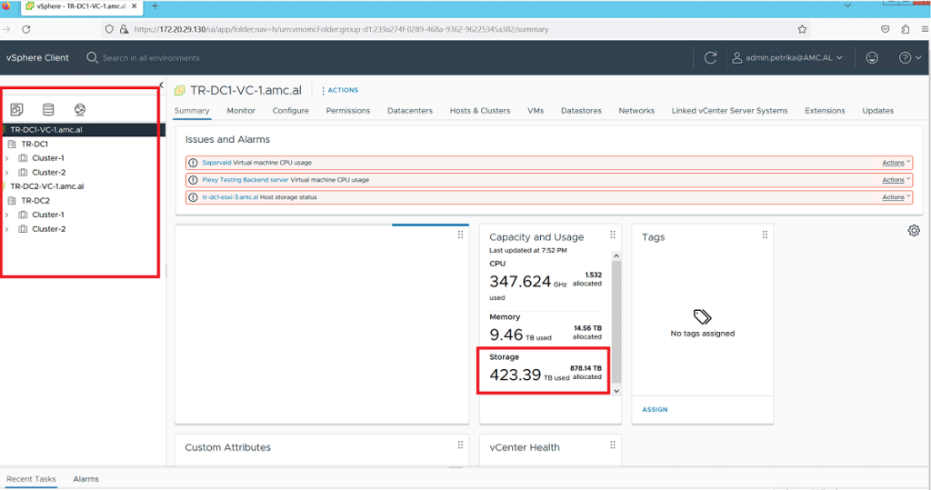
Task: Click the Capacity and Usage scrollbar
Action: (617, 318)
